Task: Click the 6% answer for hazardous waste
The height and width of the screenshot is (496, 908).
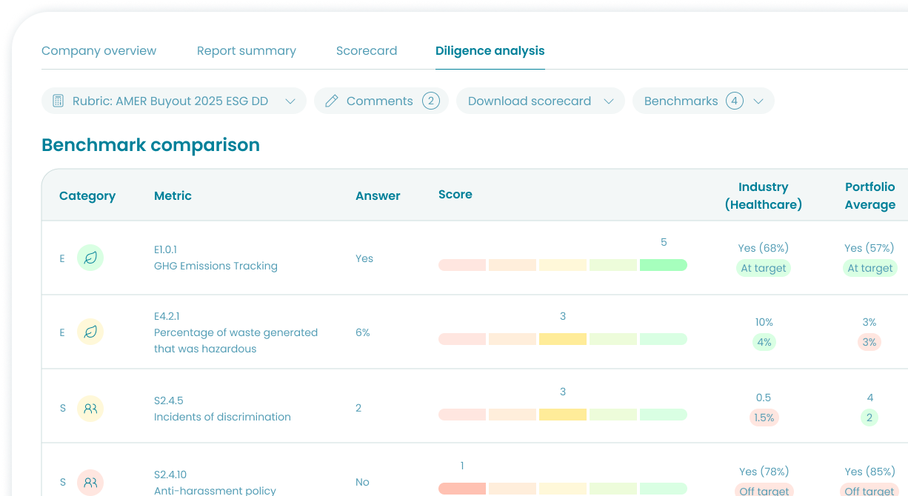Action: pos(363,332)
